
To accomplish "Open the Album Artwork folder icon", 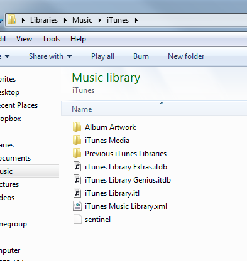I will [x=77, y=127].
